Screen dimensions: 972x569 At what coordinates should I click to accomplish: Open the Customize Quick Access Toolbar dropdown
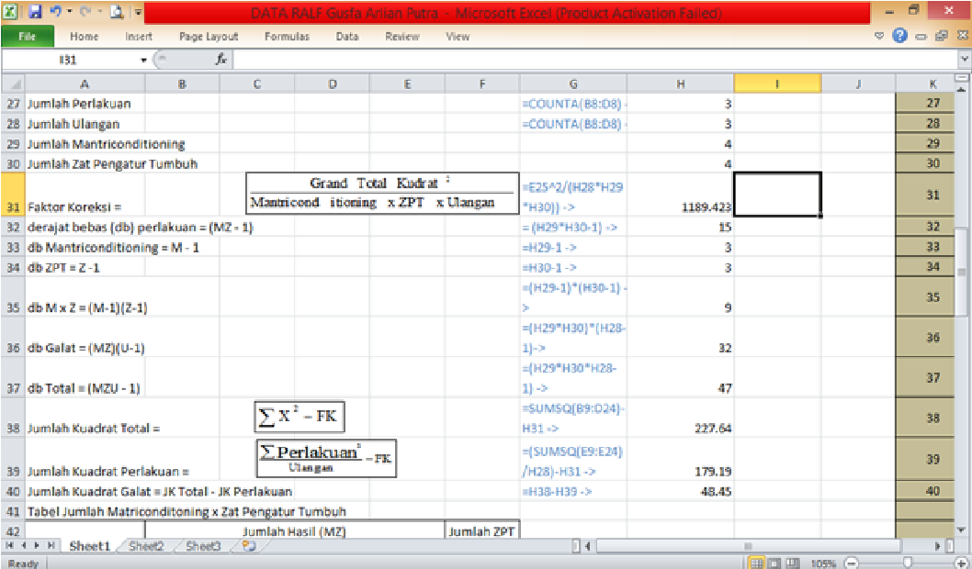coord(138,13)
